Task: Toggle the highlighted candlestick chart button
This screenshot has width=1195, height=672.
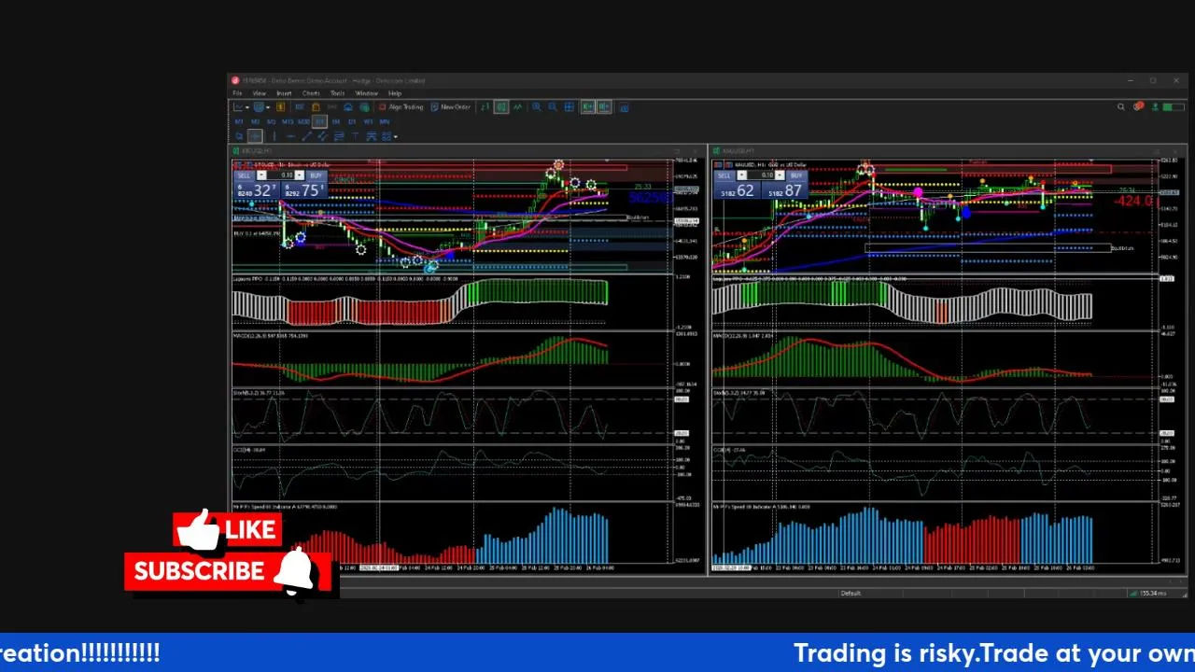Action: click(501, 107)
